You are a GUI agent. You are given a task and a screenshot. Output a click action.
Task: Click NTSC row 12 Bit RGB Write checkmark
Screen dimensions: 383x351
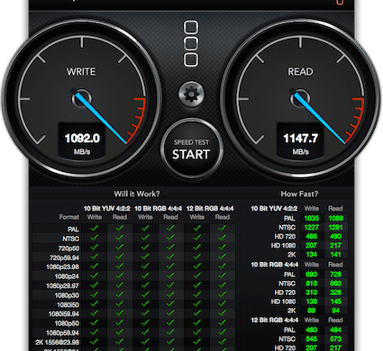(x=197, y=238)
